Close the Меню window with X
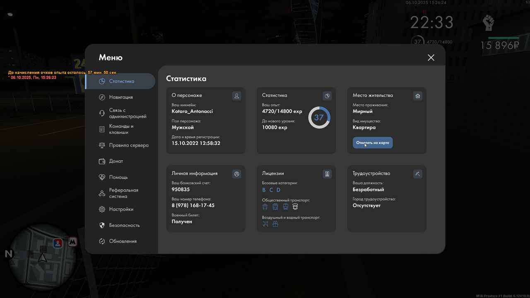The height and width of the screenshot is (298, 530). coord(431,58)
